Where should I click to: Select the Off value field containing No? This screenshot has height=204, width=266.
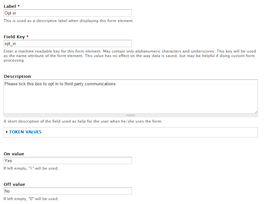(x=68, y=191)
